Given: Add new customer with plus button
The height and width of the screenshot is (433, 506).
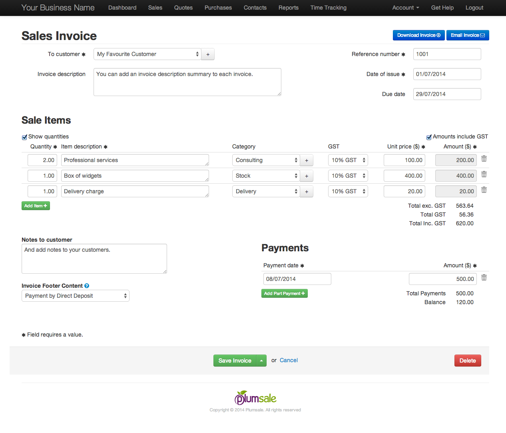Looking at the screenshot, I should (208, 54).
